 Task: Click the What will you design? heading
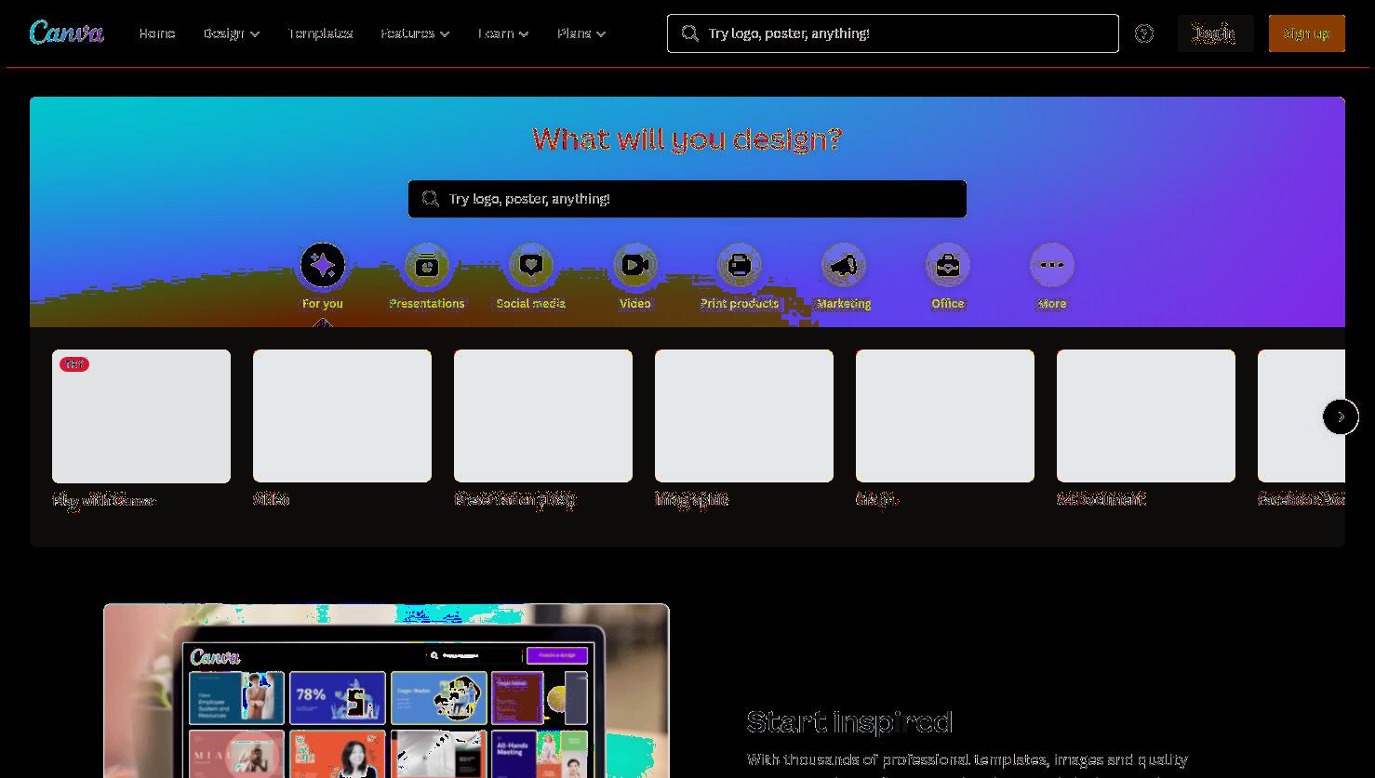687,139
